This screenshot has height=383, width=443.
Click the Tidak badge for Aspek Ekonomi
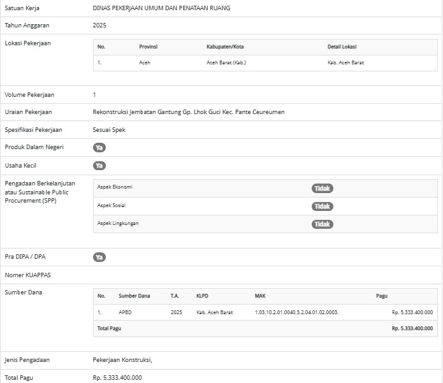click(322, 189)
